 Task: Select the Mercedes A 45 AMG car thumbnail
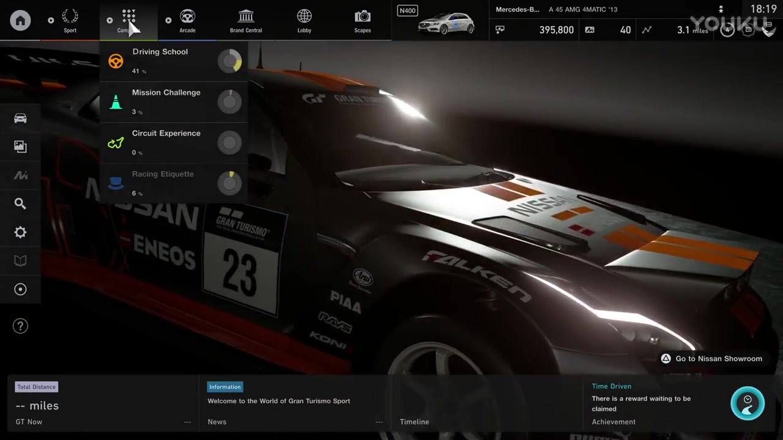click(446, 23)
